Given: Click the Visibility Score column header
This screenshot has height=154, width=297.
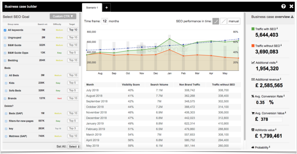Looking at the screenshot, I should [x=131, y=85].
